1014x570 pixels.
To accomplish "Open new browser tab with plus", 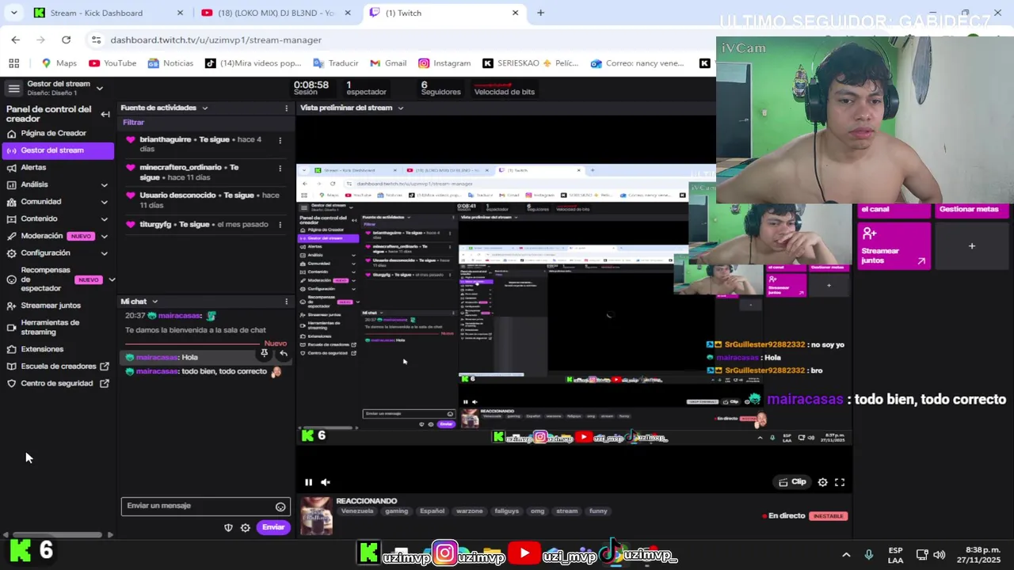I will [540, 13].
